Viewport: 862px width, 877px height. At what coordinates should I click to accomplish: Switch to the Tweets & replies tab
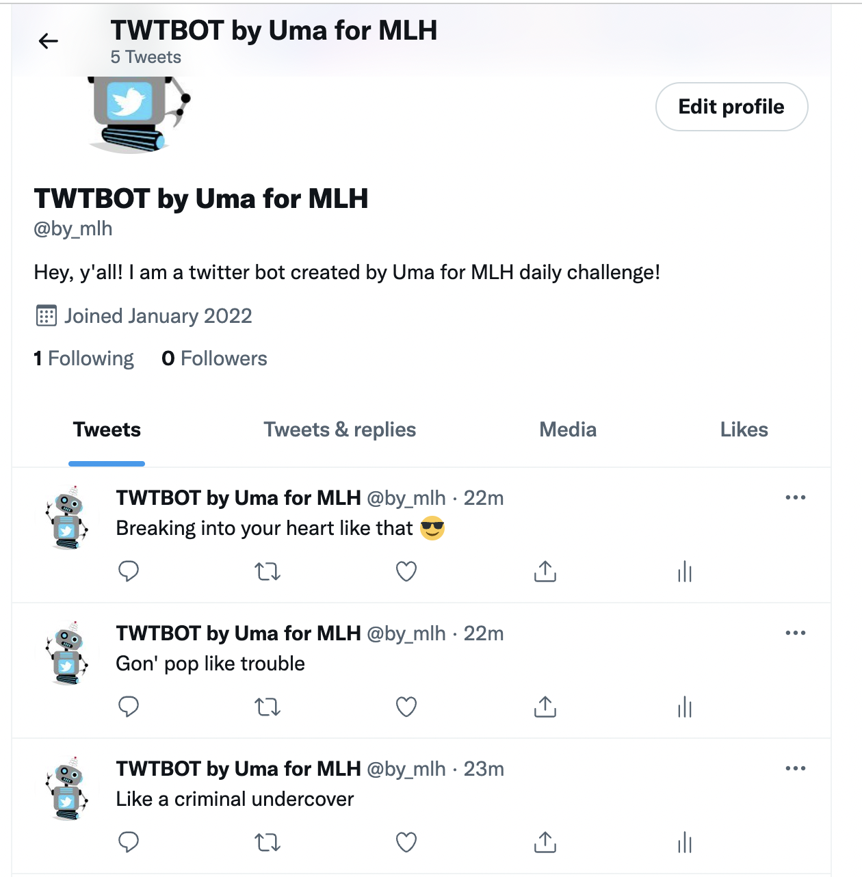[340, 430]
